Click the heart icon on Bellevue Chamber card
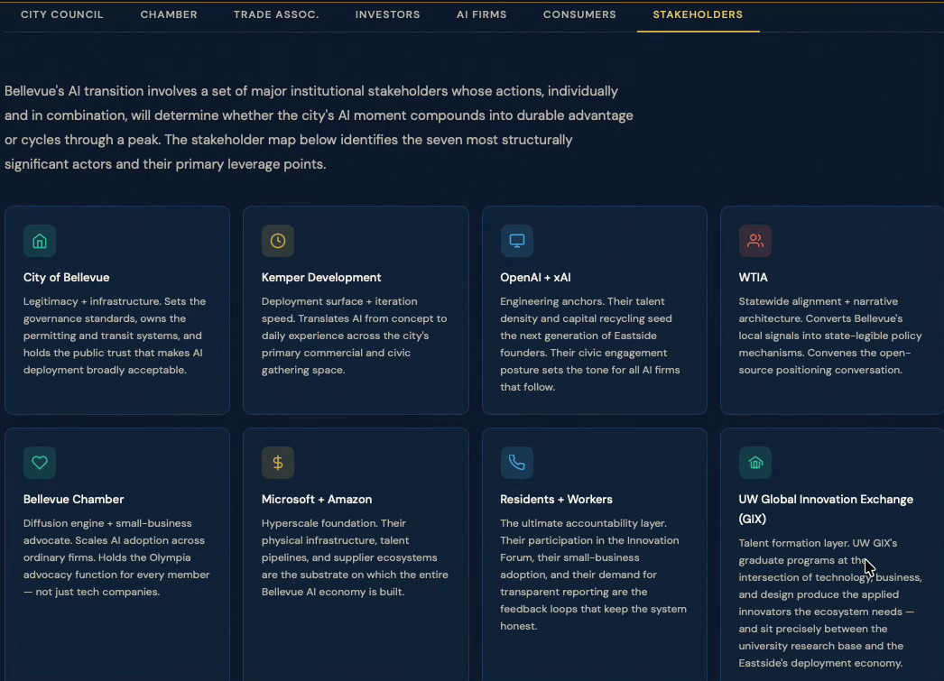 point(40,463)
